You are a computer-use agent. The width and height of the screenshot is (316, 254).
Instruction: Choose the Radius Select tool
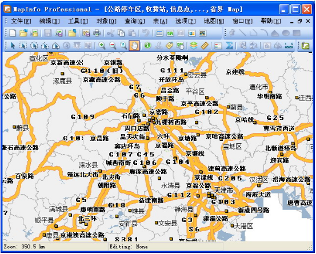pyautogui.click(x=34, y=46)
